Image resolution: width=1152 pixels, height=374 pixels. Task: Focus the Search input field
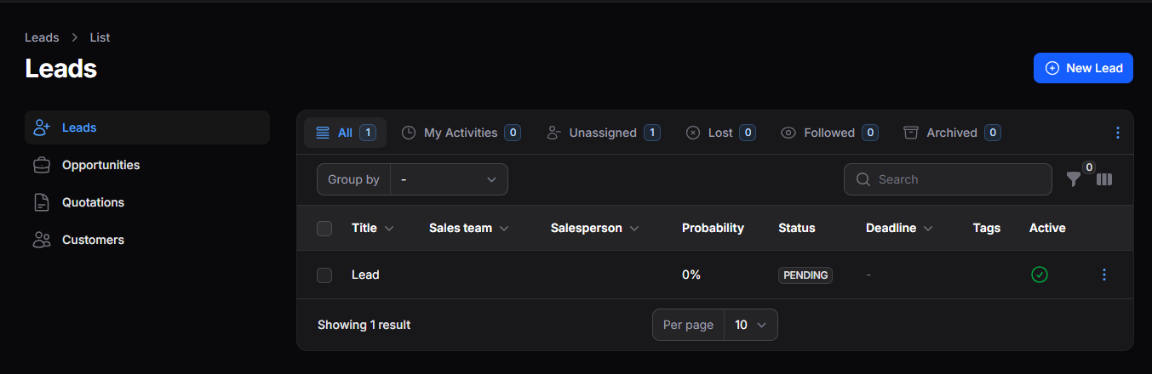click(x=948, y=179)
